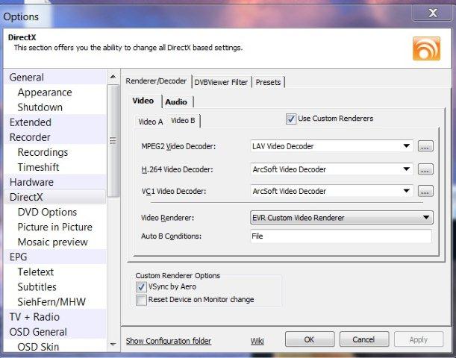
Task: Toggle Use Custom Renderers checkbox
Action: click(x=291, y=119)
